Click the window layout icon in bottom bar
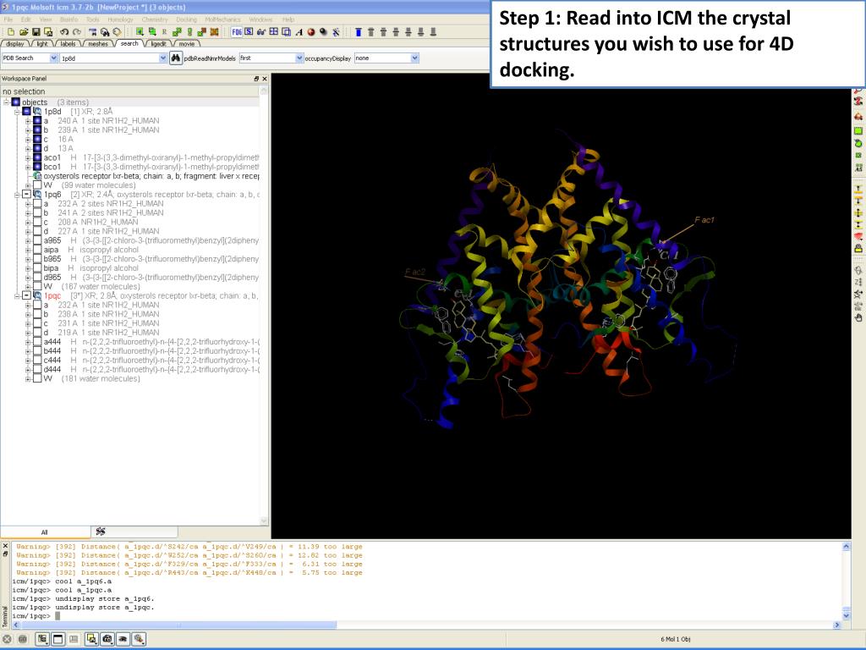This screenshot has width=866, height=650. tap(58, 639)
